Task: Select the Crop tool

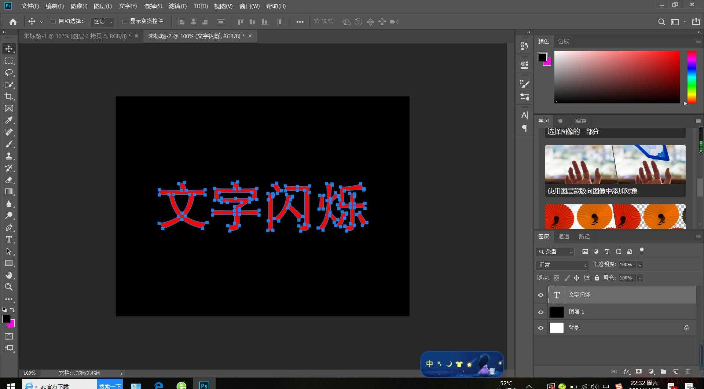Action: tap(9, 96)
